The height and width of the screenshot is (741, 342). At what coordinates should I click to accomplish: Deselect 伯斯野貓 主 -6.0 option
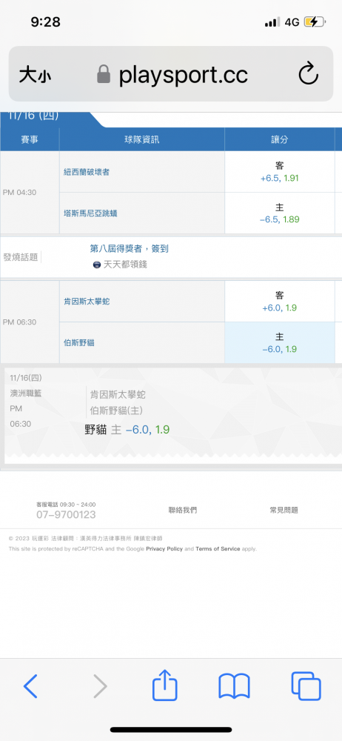280,342
